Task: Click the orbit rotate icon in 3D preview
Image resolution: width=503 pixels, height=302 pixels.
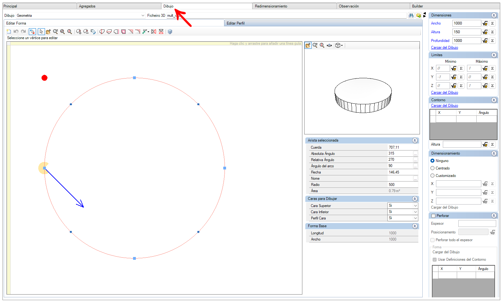Action: [329, 45]
